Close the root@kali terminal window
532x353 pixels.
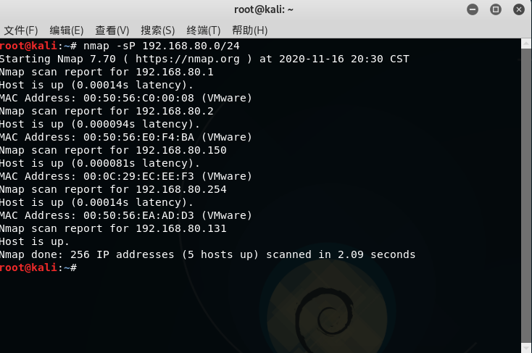[519, 9]
